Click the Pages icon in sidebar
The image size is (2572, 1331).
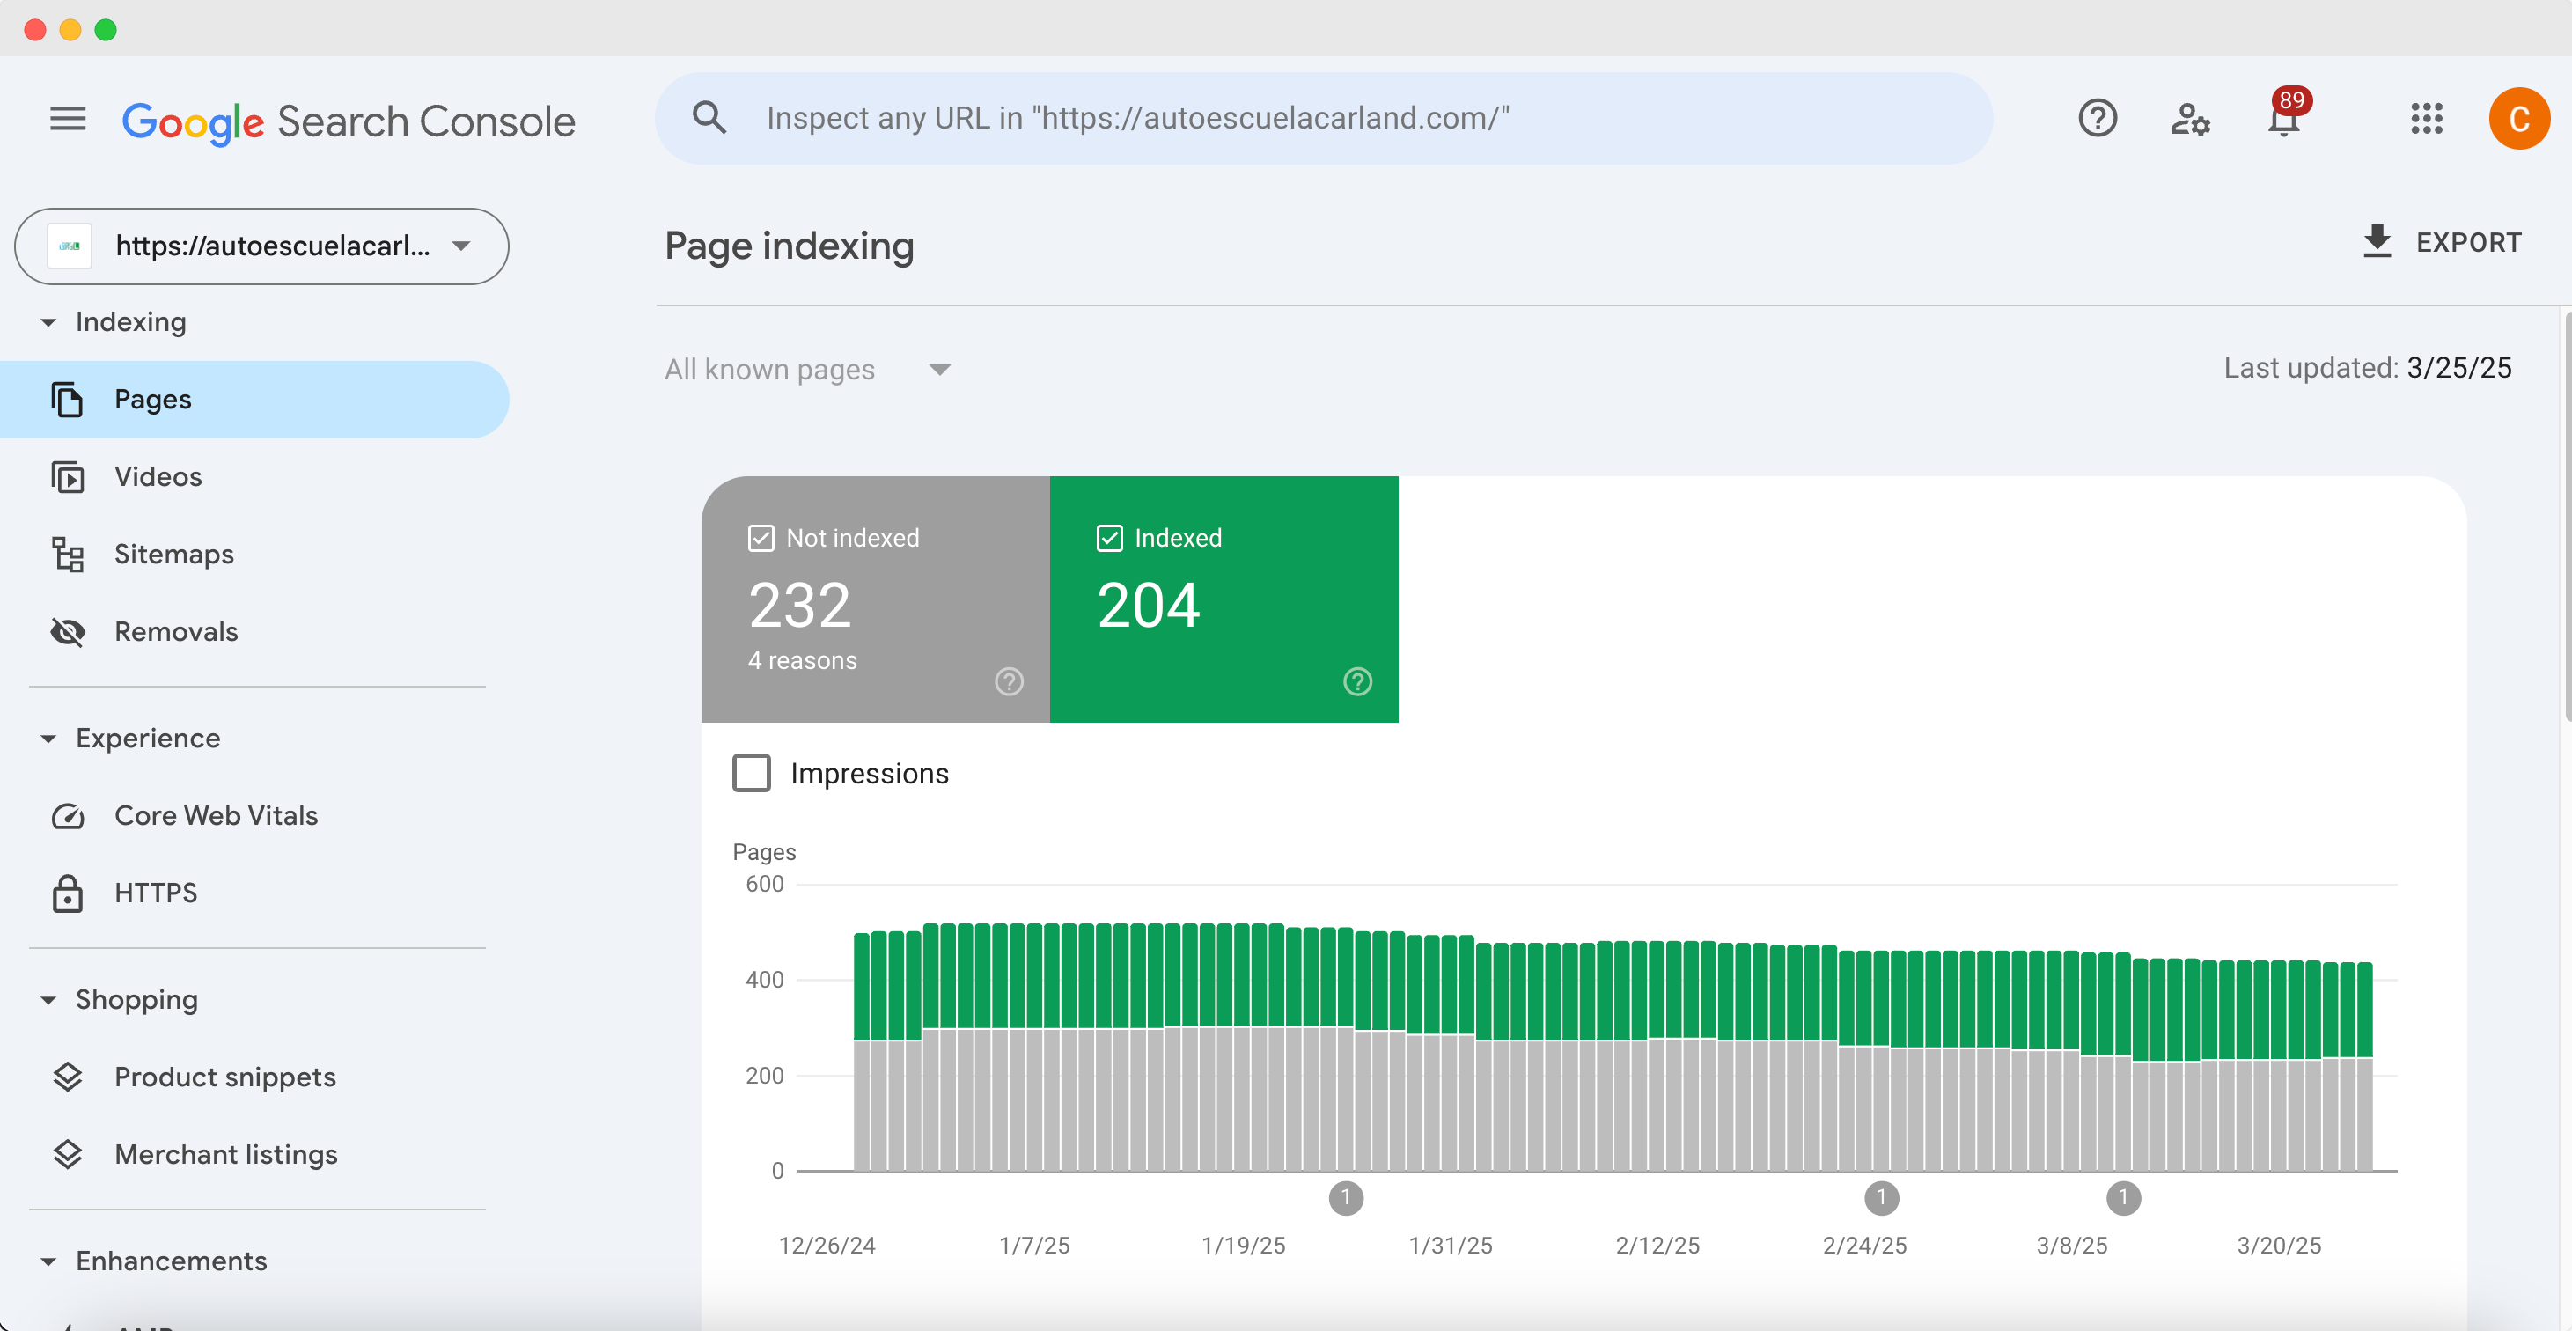click(x=67, y=400)
